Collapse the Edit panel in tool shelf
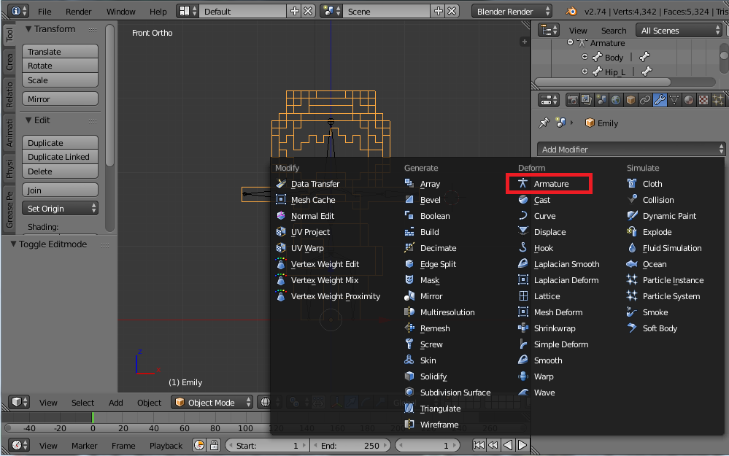 [x=28, y=120]
